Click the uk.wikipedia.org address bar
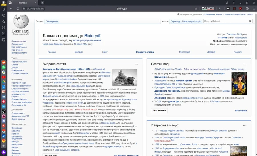The height and width of the screenshot is (156, 257). 35,9
